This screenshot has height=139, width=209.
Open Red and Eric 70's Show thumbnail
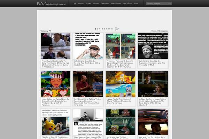[x=88, y=84]
